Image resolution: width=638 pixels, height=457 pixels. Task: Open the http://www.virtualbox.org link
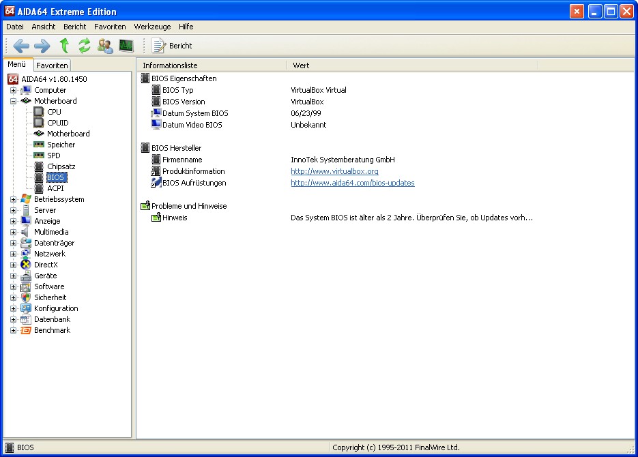(x=334, y=171)
